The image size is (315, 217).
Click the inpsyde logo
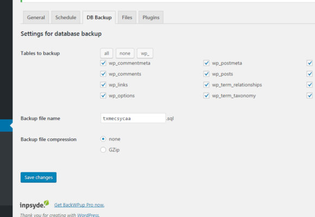(34, 205)
